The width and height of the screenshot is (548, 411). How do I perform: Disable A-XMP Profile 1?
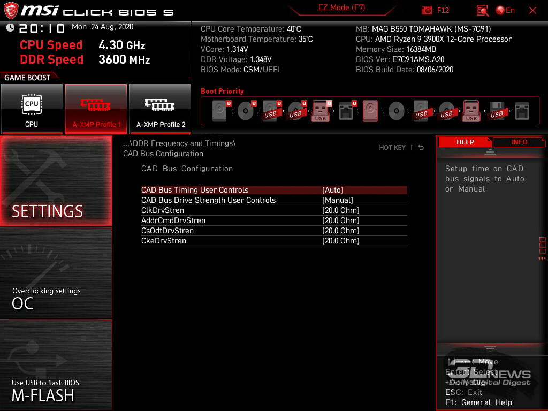[96, 109]
